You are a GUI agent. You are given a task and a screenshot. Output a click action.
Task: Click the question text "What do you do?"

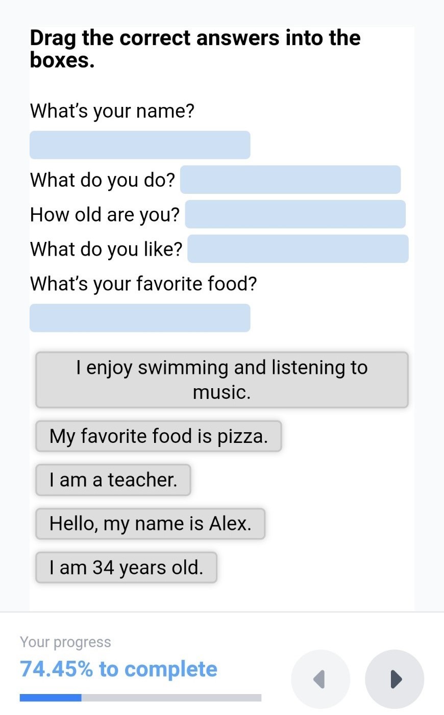tap(103, 180)
